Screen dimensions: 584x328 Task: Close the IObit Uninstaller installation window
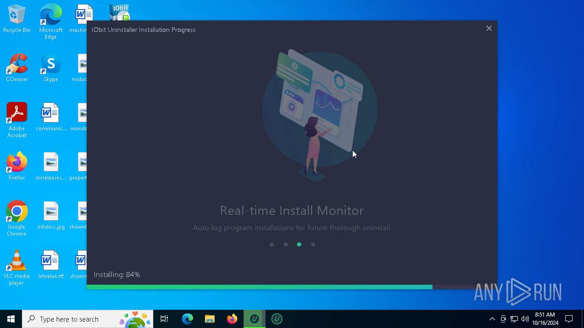[x=489, y=28]
